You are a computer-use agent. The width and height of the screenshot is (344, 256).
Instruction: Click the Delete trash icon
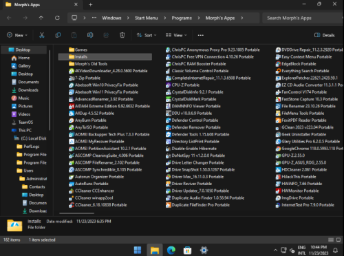pos(122,35)
